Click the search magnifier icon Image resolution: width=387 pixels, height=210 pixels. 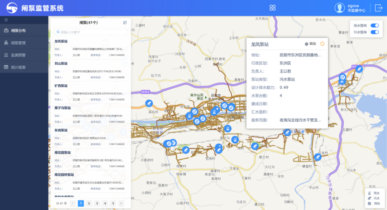pyautogui.click(x=57, y=32)
